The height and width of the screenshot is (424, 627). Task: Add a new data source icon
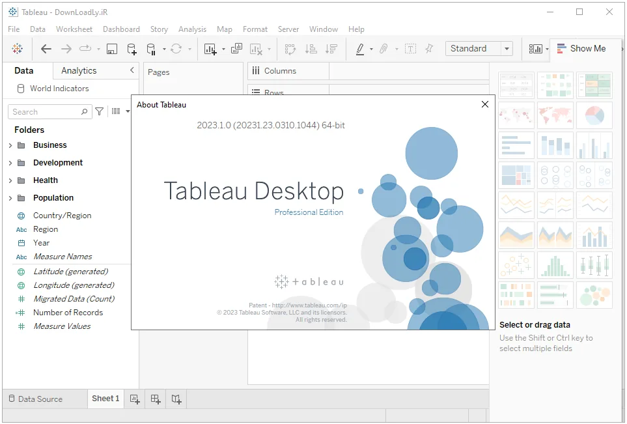132,49
